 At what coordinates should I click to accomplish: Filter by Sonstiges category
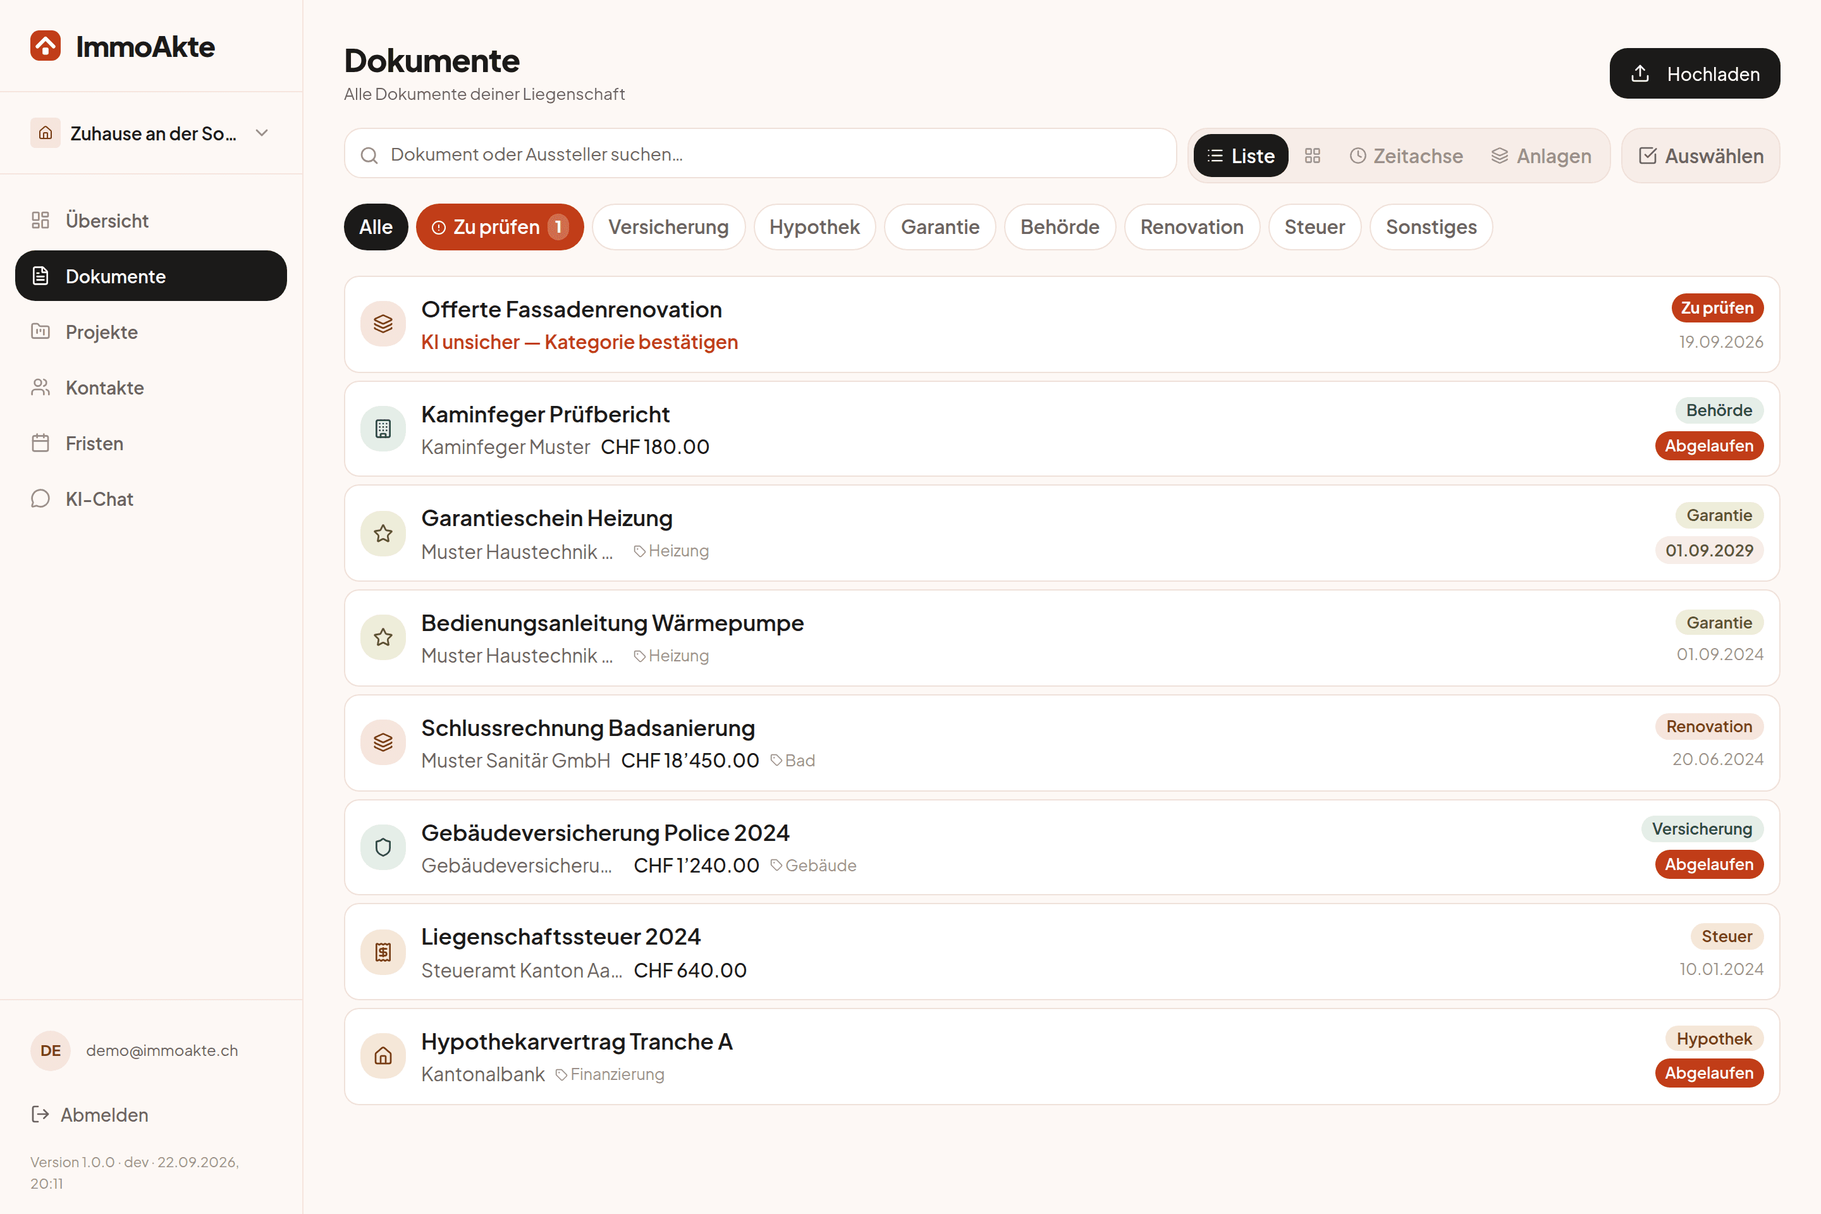(x=1431, y=227)
